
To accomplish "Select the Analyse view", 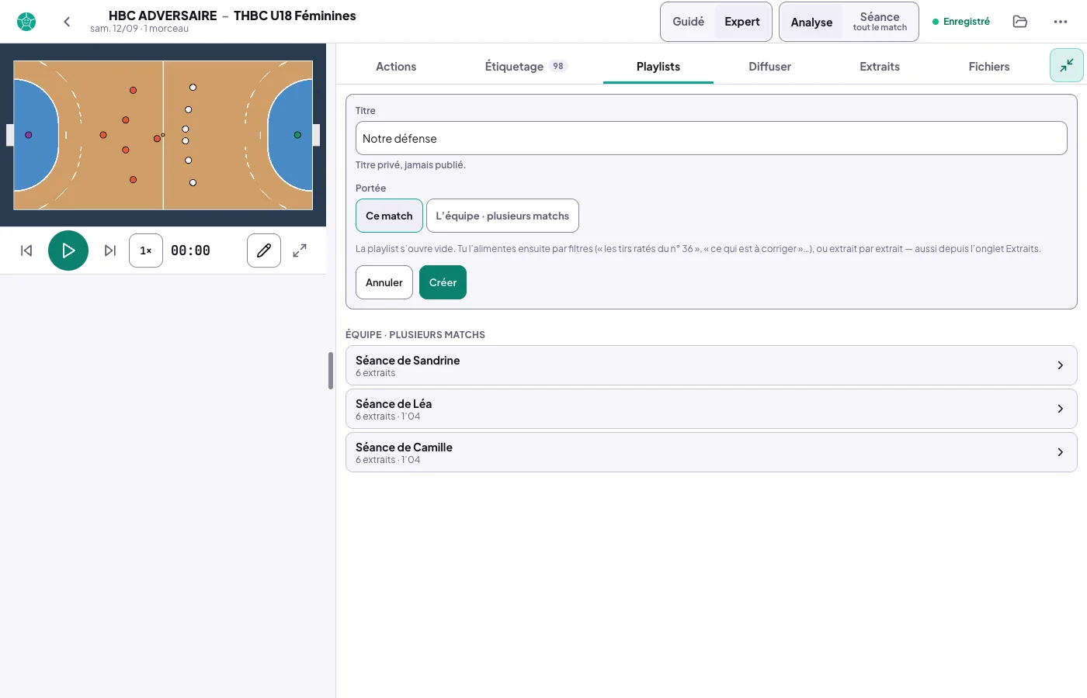I will [x=811, y=22].
